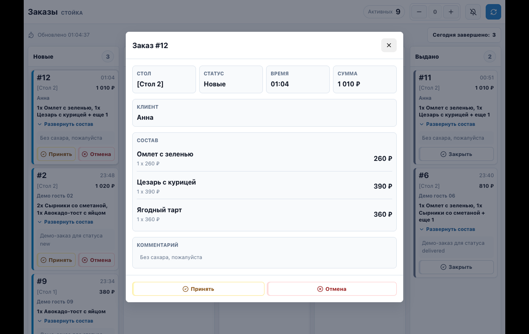Click Закрыть on order card #6
The width and height of the screenshot is (529, 334).
(x=456, y=267)
